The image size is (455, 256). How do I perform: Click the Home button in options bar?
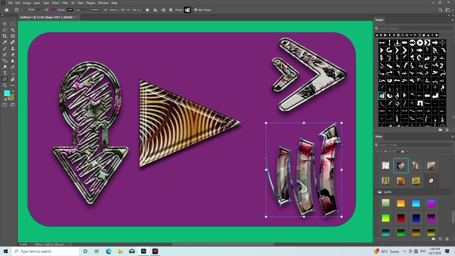coord(6,10)
